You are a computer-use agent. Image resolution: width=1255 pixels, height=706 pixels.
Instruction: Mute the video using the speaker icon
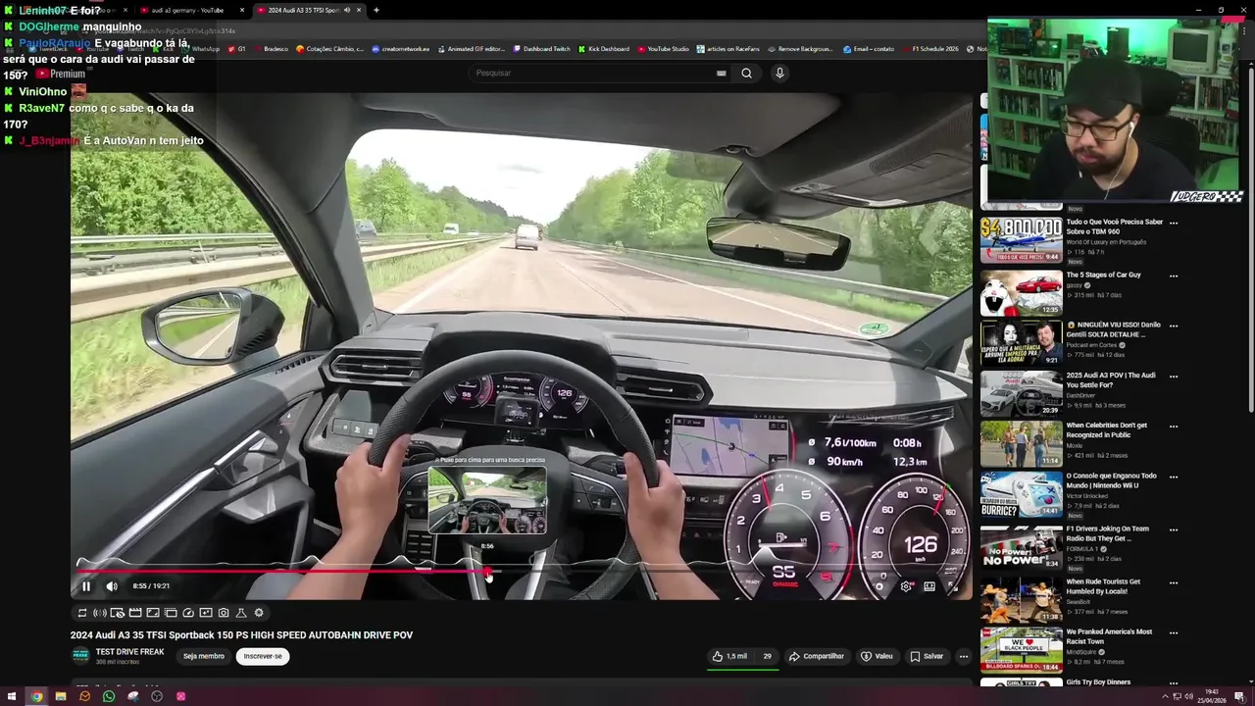click(112, 586)
